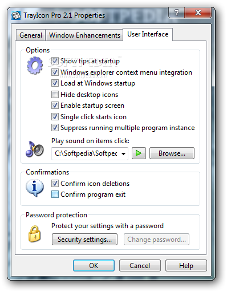The image size is (227, 292).
Task: Click 'Play sound on items click:' label
Action: point(90,141)
